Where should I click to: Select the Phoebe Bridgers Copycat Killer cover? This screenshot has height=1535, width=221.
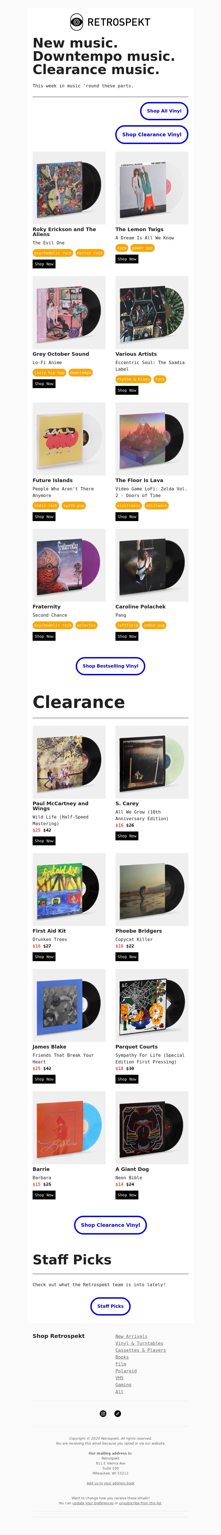[152, 890]
